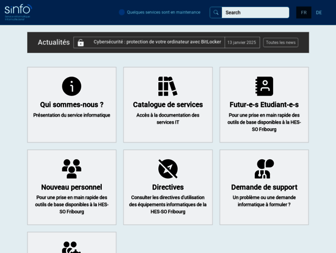Click the books catalogue icon
This screenshot has width=336, height=253.
pyautogui.click(x=168, y=86)
